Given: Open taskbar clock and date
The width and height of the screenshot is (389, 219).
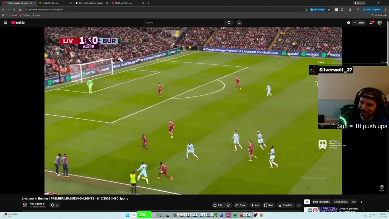Looking at the screenshot, I should [382, 215].
